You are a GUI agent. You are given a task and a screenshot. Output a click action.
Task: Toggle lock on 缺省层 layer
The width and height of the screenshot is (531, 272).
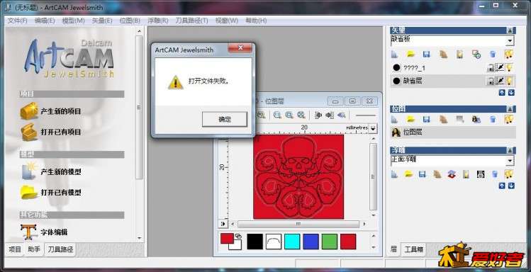(x=491, y=81)
